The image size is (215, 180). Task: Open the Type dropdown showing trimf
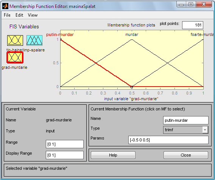point(186,130)
